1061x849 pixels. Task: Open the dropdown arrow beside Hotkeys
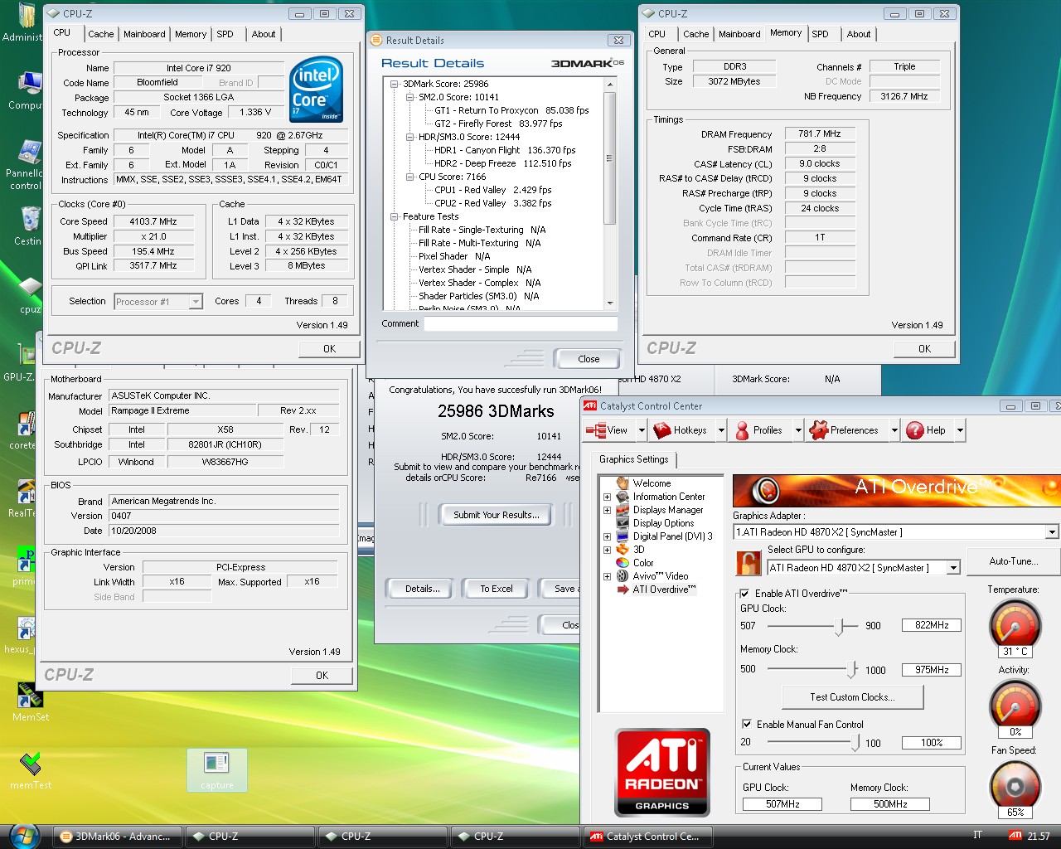720,430
